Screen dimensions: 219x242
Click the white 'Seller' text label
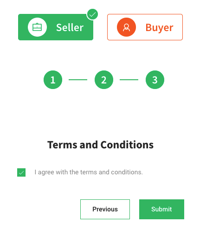tap(70, 27)
